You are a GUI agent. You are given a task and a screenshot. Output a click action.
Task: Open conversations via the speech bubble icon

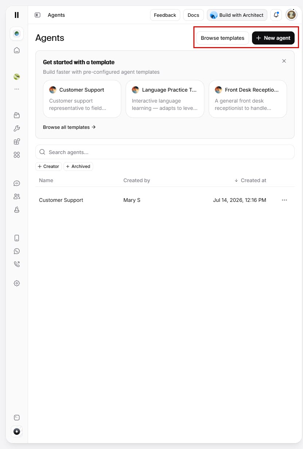(17, 183)
